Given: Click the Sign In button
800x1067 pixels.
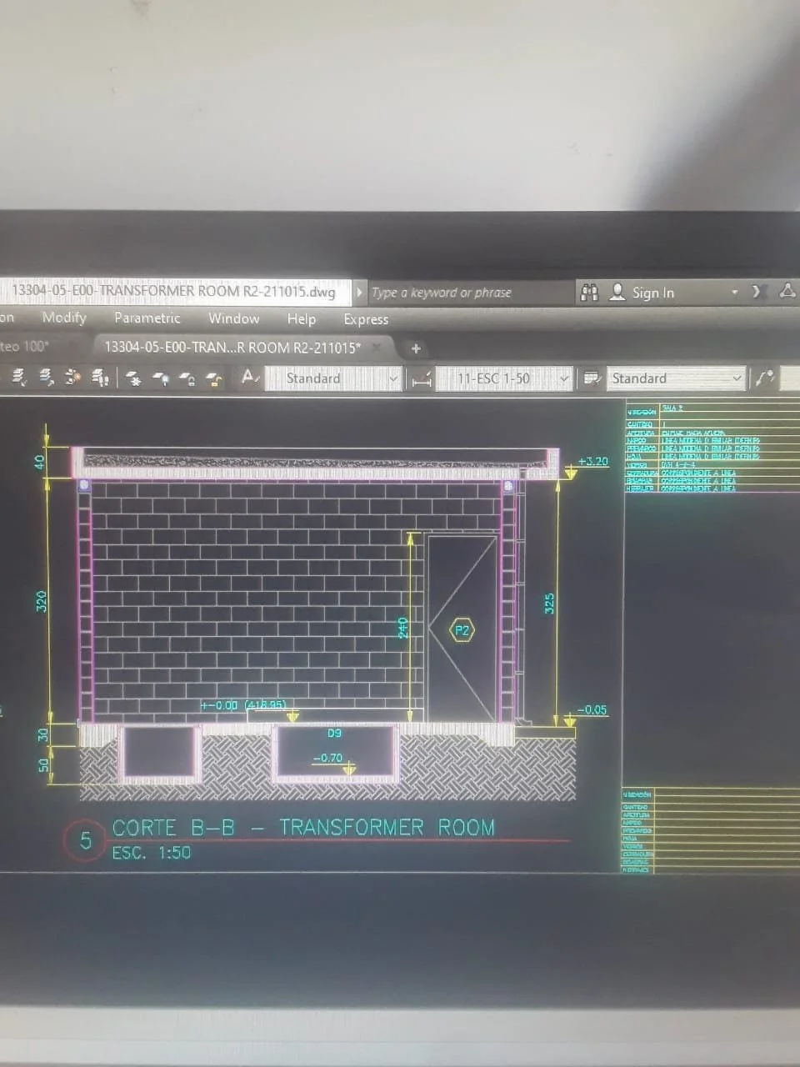Looking at the screenshot, I should pyautogui.click(x=652, y=293).
